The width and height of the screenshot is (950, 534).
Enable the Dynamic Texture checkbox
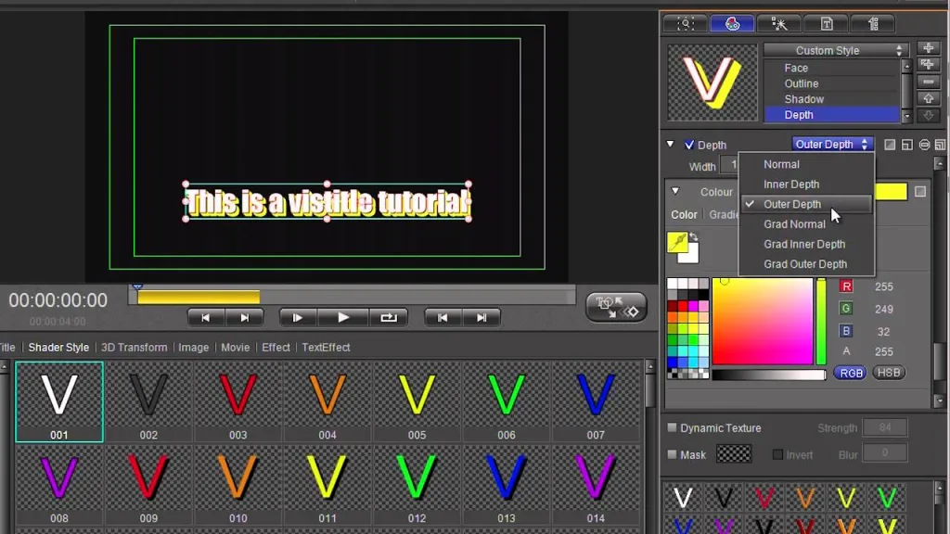pos(672,427)
